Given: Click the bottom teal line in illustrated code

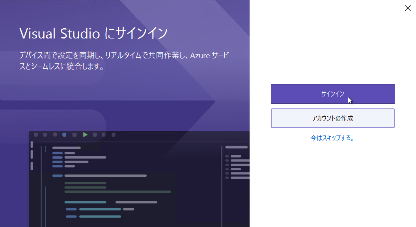Looking at the screenshot, I should coord(100,216).
